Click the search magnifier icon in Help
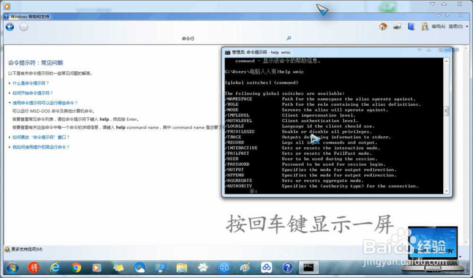The width and height of the screenshot is (473, 278). (x=289, y=38)
